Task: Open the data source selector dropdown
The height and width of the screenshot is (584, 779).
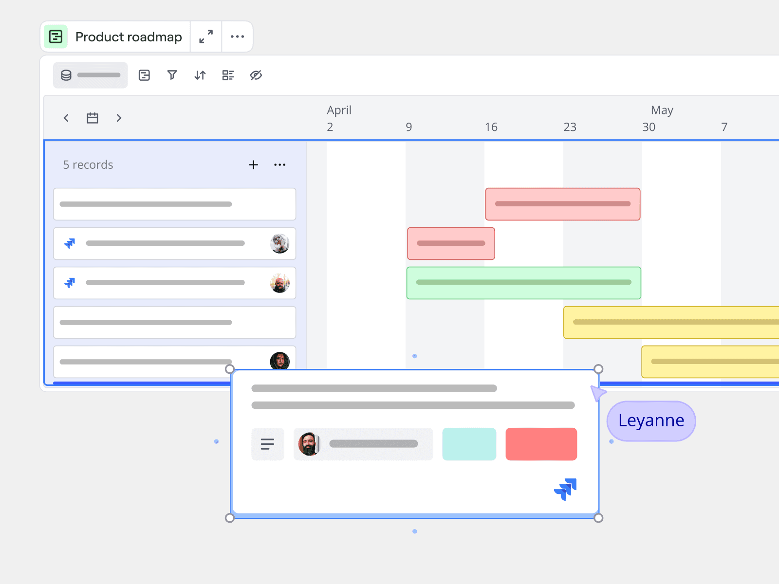Action: [x=91, y=75]
